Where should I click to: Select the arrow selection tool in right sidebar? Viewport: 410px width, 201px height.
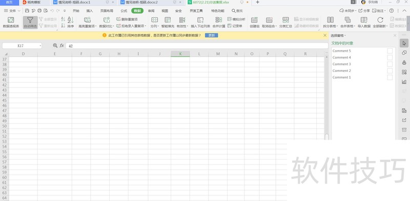(404, 43)
